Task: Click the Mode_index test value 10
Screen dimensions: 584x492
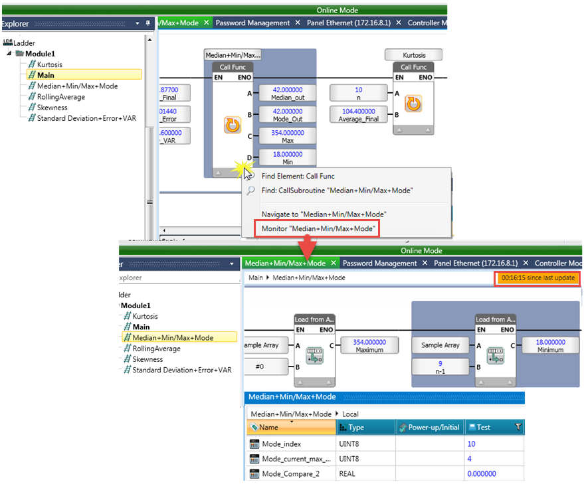Action: click(471, 444)
